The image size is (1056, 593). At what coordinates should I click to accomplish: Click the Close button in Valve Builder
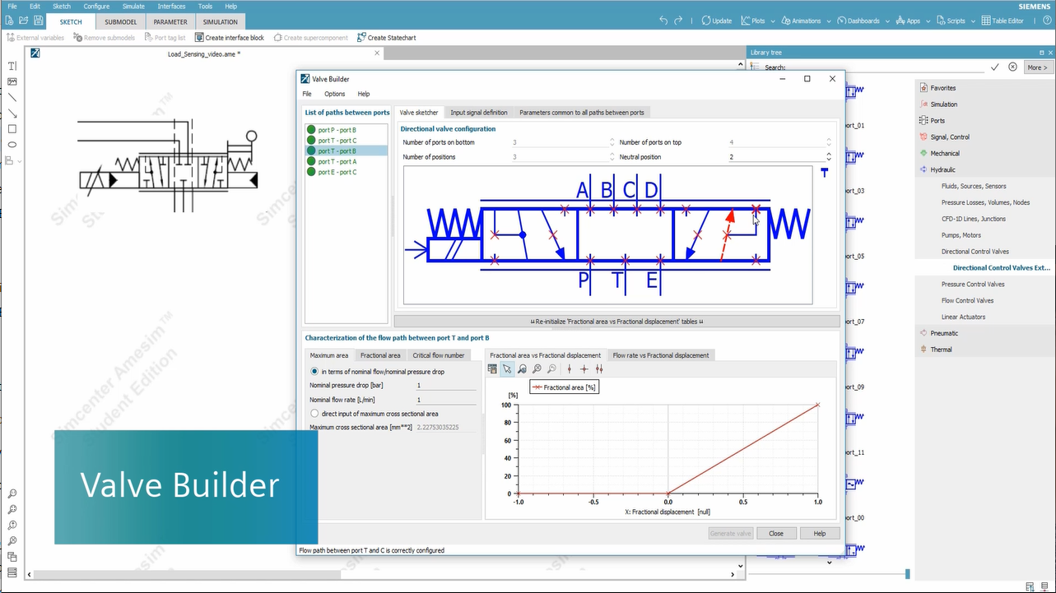(x=775, y=533)
